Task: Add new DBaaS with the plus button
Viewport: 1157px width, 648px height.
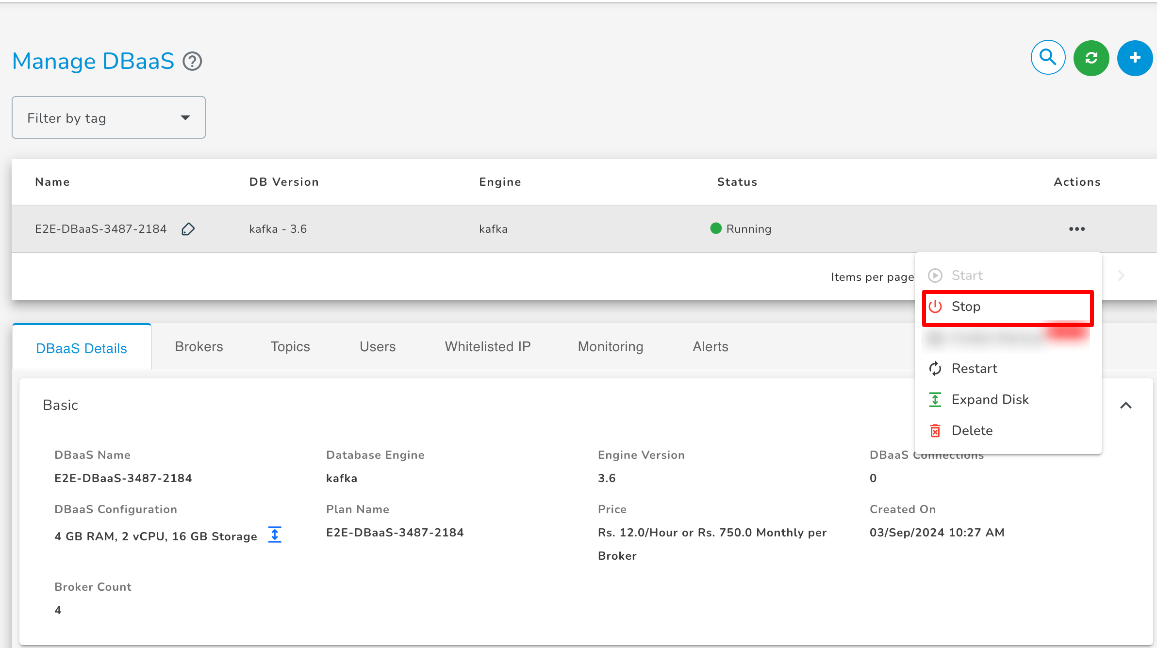Action: click(x=1135, y=58)
